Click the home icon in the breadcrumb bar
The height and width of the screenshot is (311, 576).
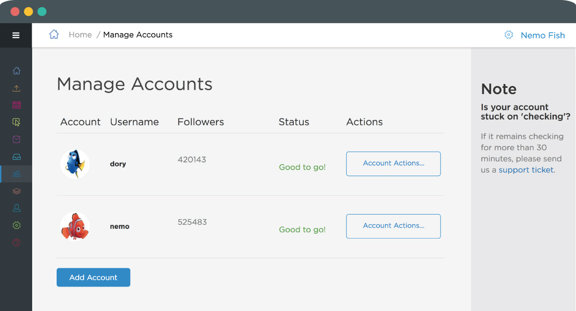[x=54, y=35]
